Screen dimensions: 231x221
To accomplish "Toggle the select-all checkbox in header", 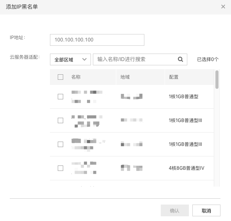I will coord(60,77).
